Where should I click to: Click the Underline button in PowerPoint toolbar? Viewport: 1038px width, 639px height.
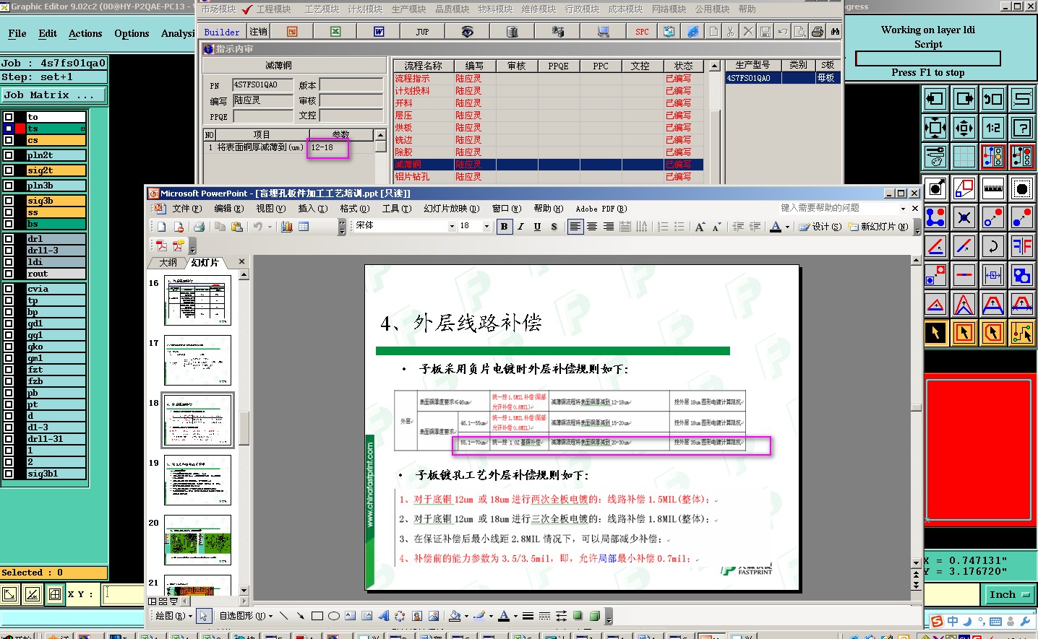pos(537,226)
